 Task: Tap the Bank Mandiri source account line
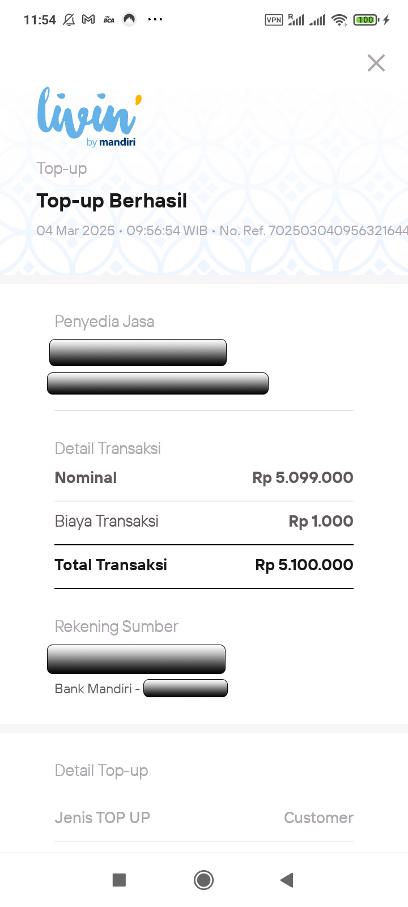click(141, 689)
